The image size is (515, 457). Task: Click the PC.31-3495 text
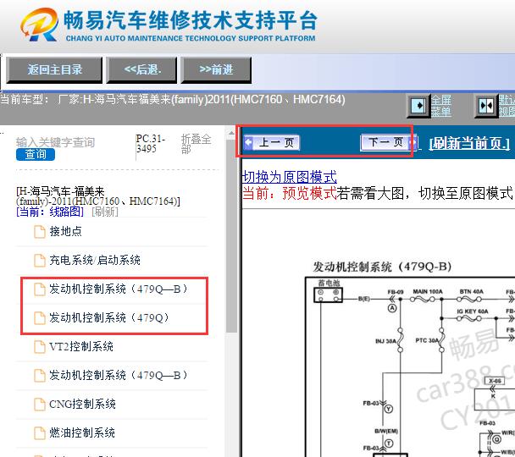coord(151,144)
